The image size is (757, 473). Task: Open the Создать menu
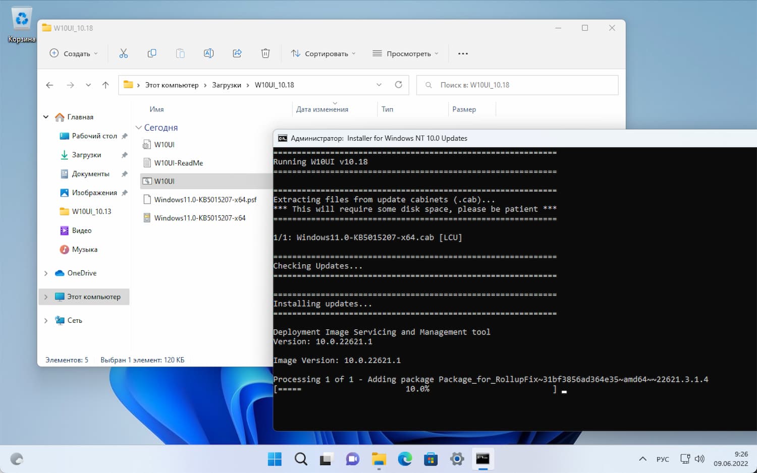click(74, 53)
